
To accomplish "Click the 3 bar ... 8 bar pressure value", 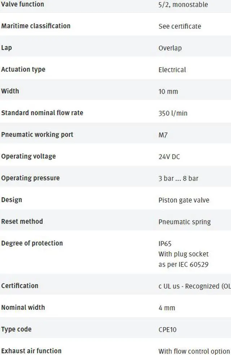I will click(x=178, y=178).
